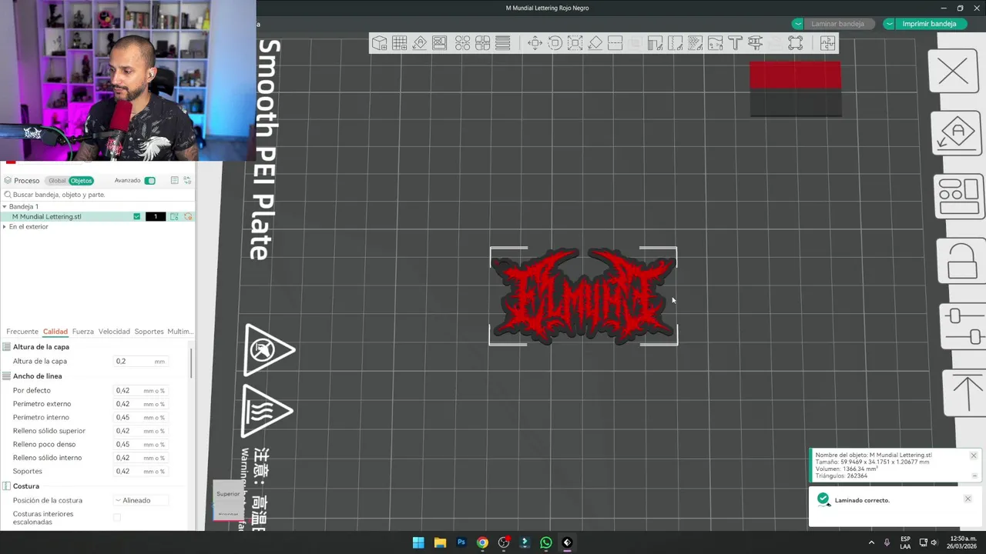Screen dimensions: 986x554
Task: Click the settings panel vertical scrollbar
Action: point(191,362)
